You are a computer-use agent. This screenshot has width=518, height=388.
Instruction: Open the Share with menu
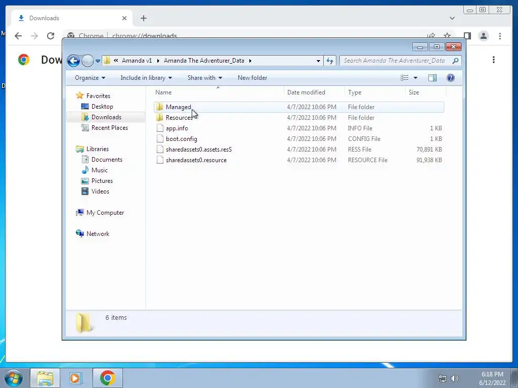[205, 78]
